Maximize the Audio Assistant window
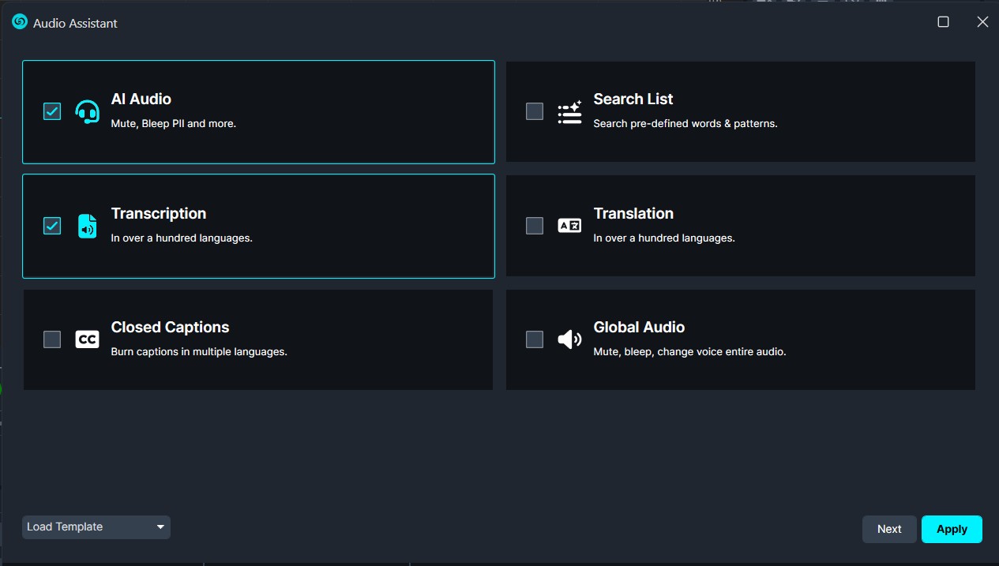 pyautogui.click(x=943, y=22)
